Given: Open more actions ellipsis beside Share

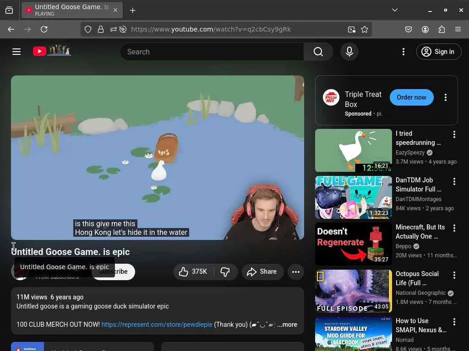Looking at the screenshot, I should 295,271.
